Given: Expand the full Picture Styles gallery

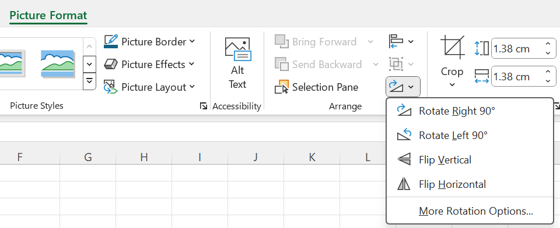Looking at the screenshot, I should click(x=89, y=81).
